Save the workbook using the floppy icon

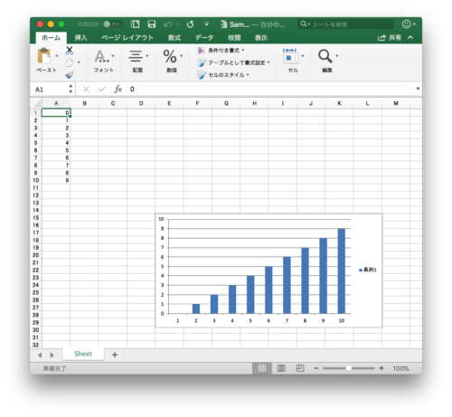[152, 24]
